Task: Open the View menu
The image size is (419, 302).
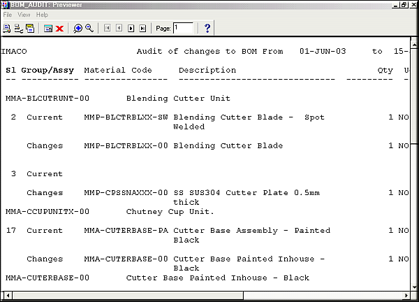Action: point(23,15)
